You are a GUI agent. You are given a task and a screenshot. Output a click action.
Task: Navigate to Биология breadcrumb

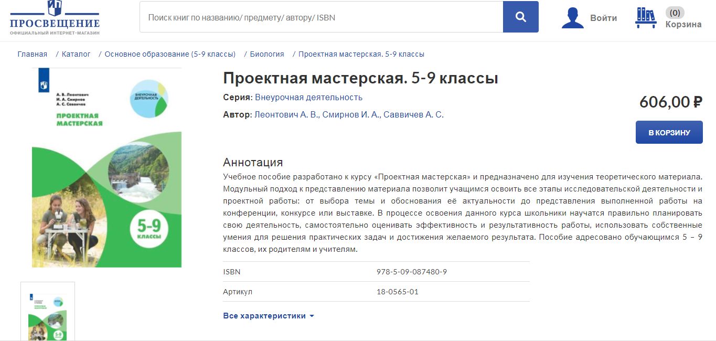coord(267,54)
